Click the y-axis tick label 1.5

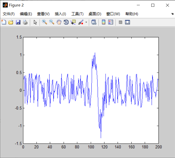19,37
